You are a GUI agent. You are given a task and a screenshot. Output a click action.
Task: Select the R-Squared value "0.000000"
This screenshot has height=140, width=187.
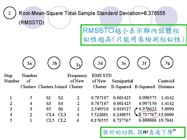(x=148, y=120)
